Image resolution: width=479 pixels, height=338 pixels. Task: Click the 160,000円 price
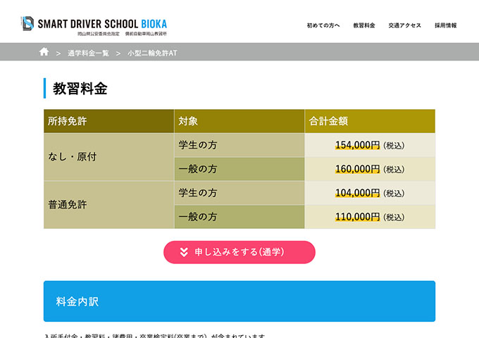click(357, 169)
